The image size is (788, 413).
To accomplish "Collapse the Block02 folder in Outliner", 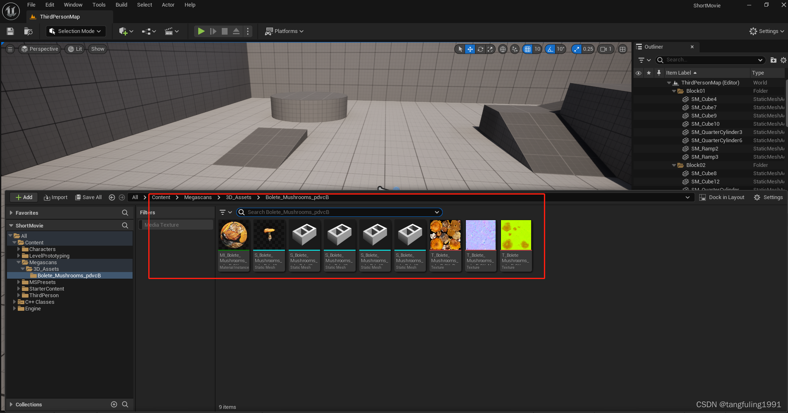I will [674, 165].
